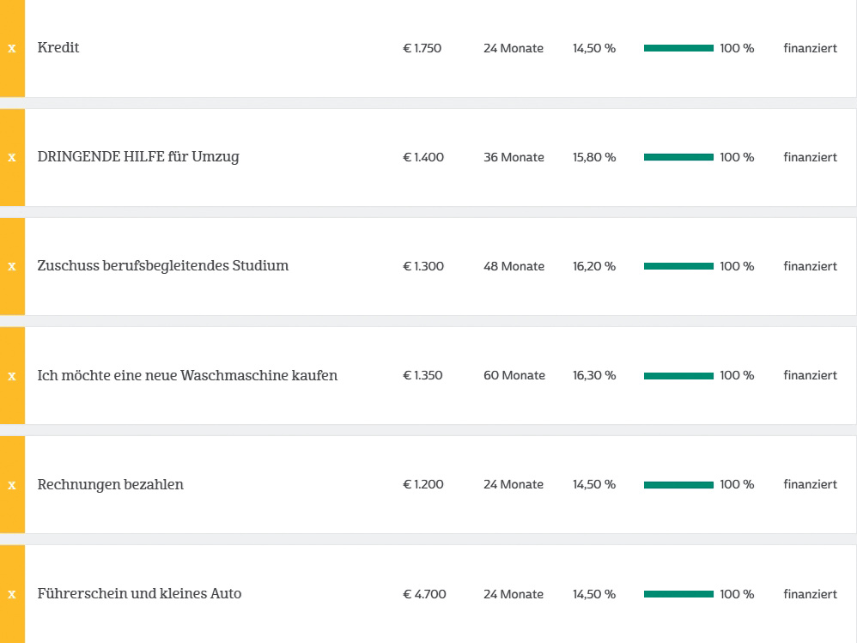Open the DRINGENDE HILFE für Umzug project
Viewport: 857px width, 643px height.
138,157
